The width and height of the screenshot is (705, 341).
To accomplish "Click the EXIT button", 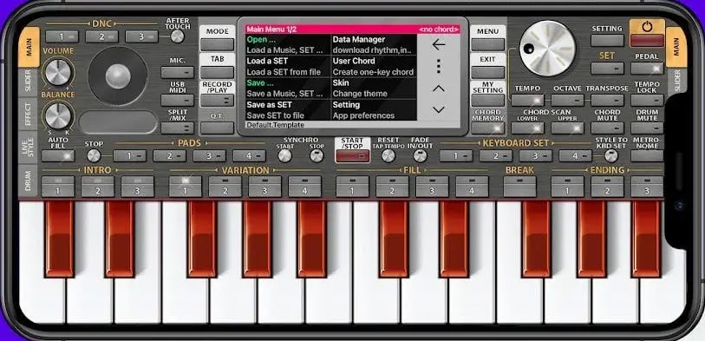I will [x=488, y=72].
